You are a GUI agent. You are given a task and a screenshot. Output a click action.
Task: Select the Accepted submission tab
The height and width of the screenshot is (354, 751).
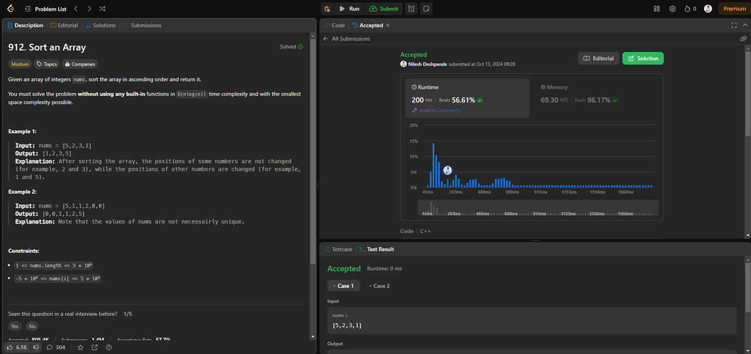coord(367,25)
